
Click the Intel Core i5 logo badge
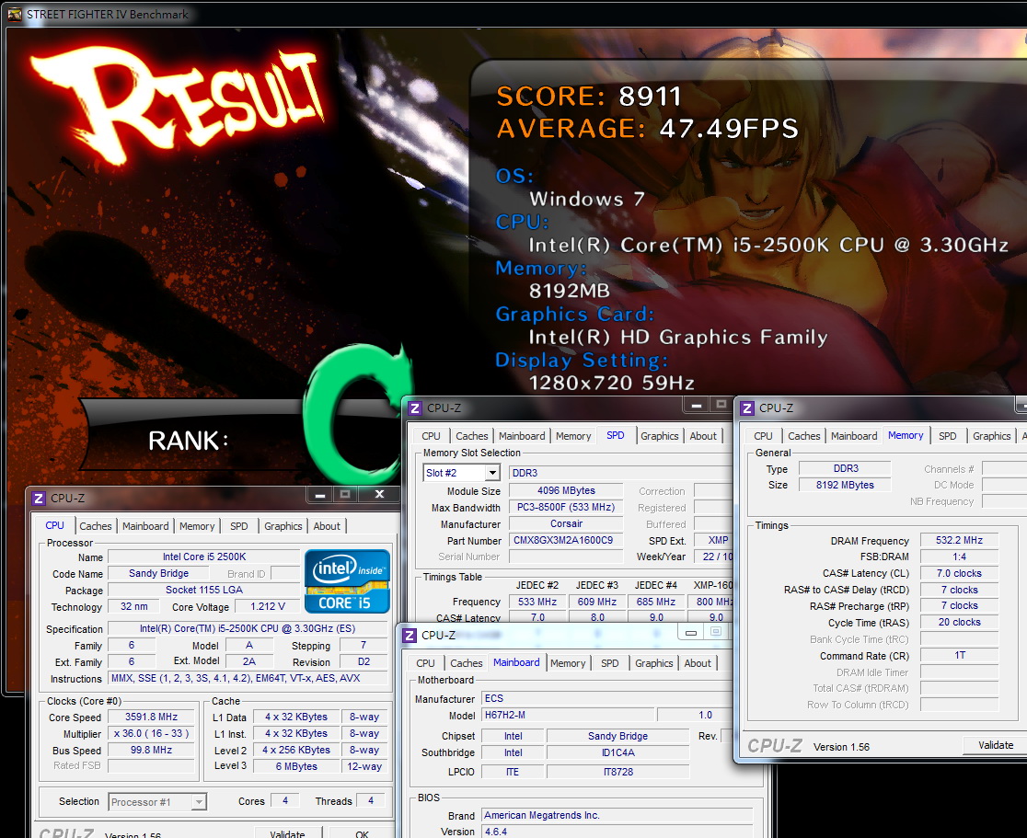coord(347,581)
